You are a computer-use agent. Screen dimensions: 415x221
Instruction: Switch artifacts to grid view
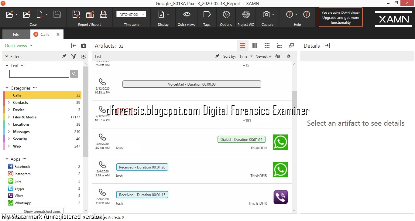pyautogui.click(x=267, y=46)
